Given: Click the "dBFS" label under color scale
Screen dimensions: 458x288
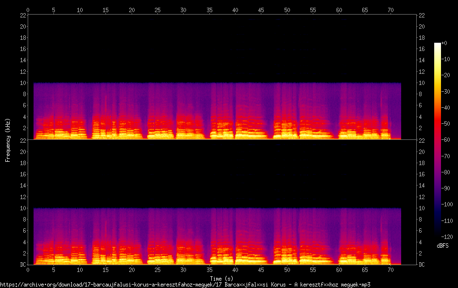Looking at the screenshot, I should click(442, 246).
